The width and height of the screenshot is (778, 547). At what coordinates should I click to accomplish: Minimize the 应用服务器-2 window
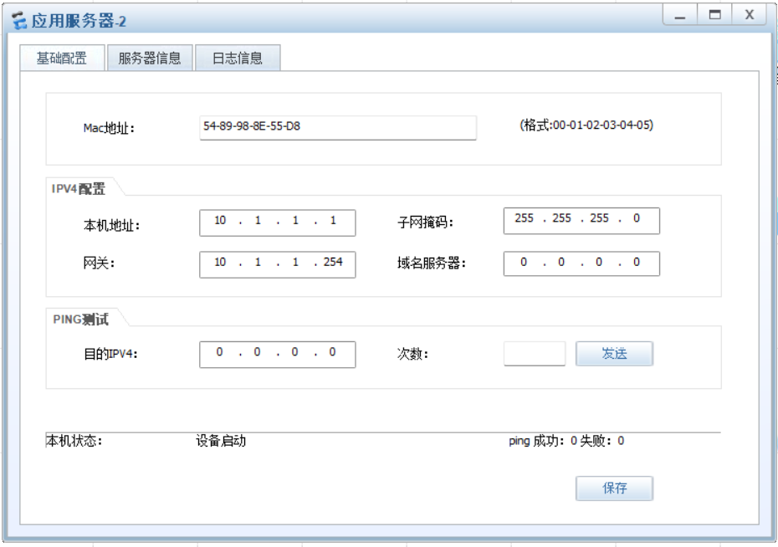click(x=680, y=15)
